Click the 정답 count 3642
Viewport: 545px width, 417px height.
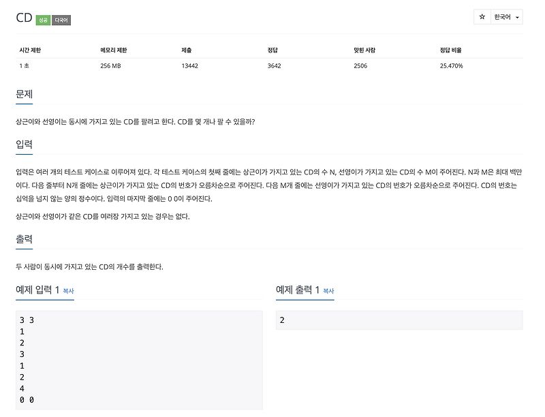tap(273, 66)
